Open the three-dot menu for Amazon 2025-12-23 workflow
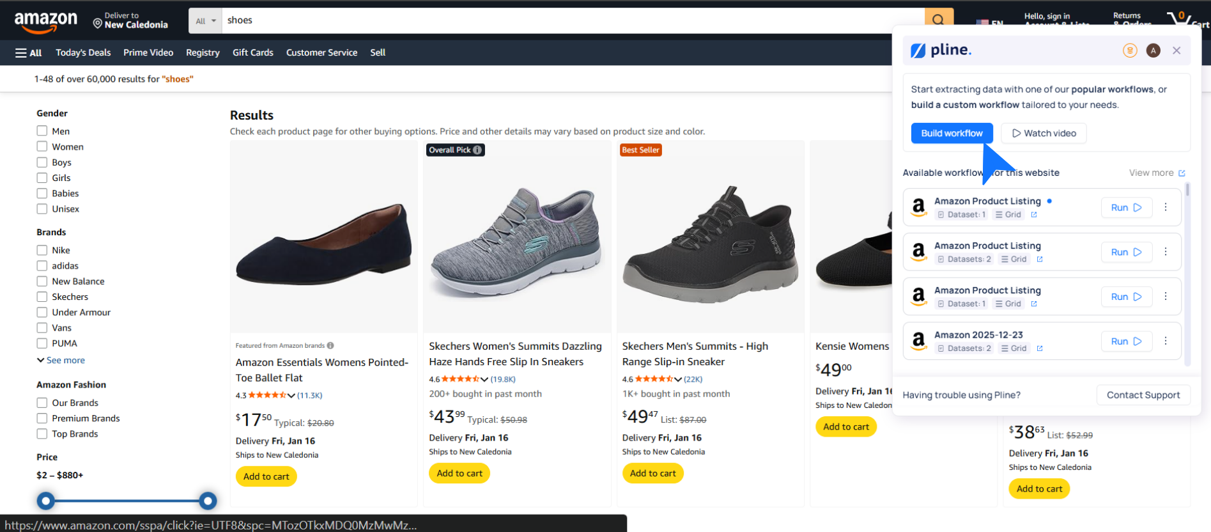Image resolution: width=1211 pixels, height=532 pixels. (1166, 341)
